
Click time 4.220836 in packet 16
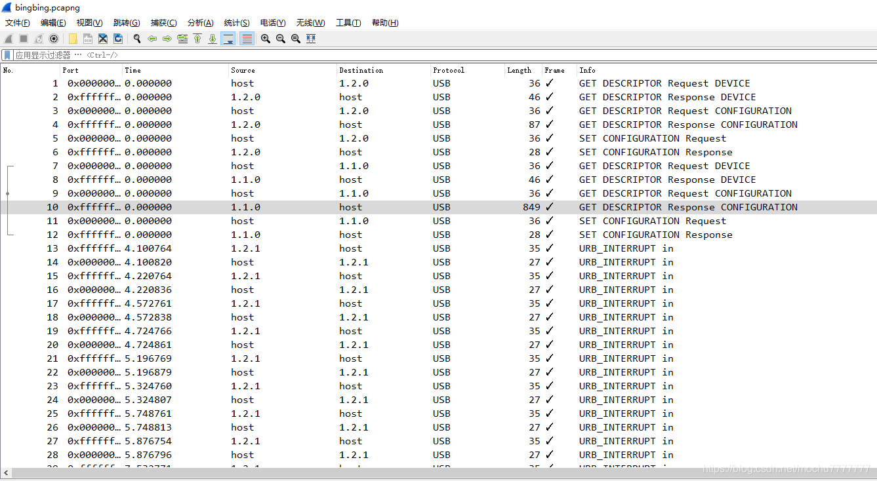[x=148, y=290]
